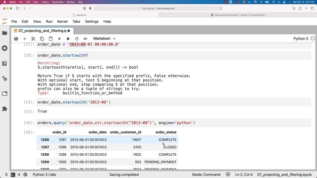Click the order_date assignment code cell

point(173,45)
